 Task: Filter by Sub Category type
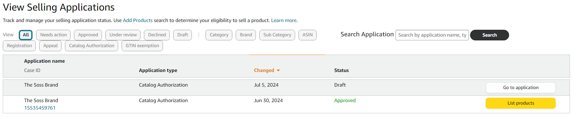click(277, 35)
